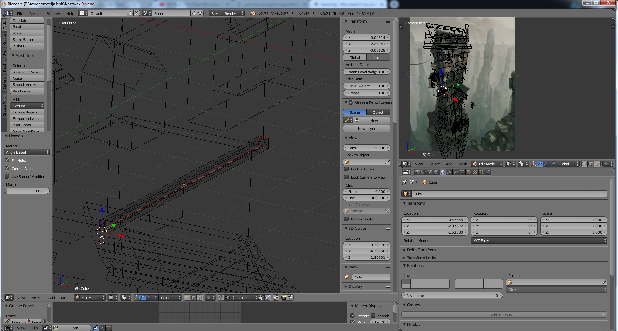Open Mesh menu in main viewport header
Image resolution: width=618 pixels, height=331 pixels.
click(x=65, y=297)
